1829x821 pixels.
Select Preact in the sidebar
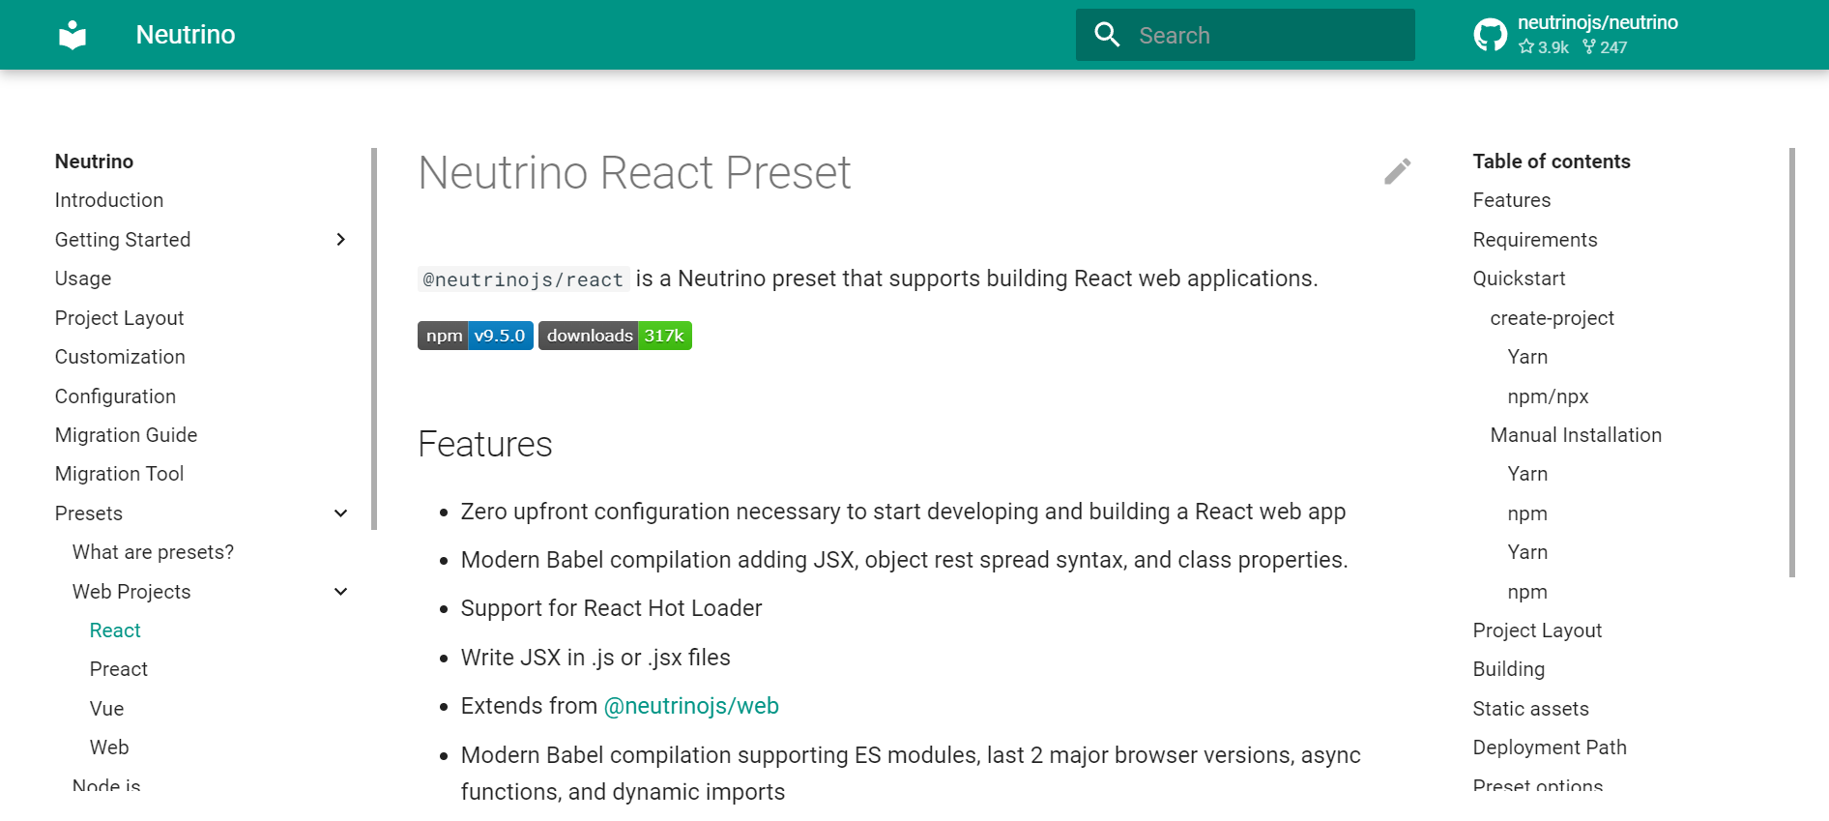(119, 669)
